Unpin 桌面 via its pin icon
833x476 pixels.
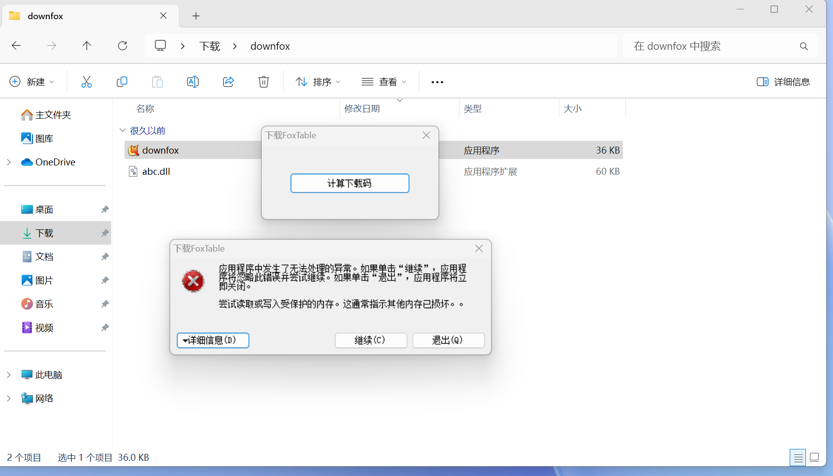click(105, 209)
